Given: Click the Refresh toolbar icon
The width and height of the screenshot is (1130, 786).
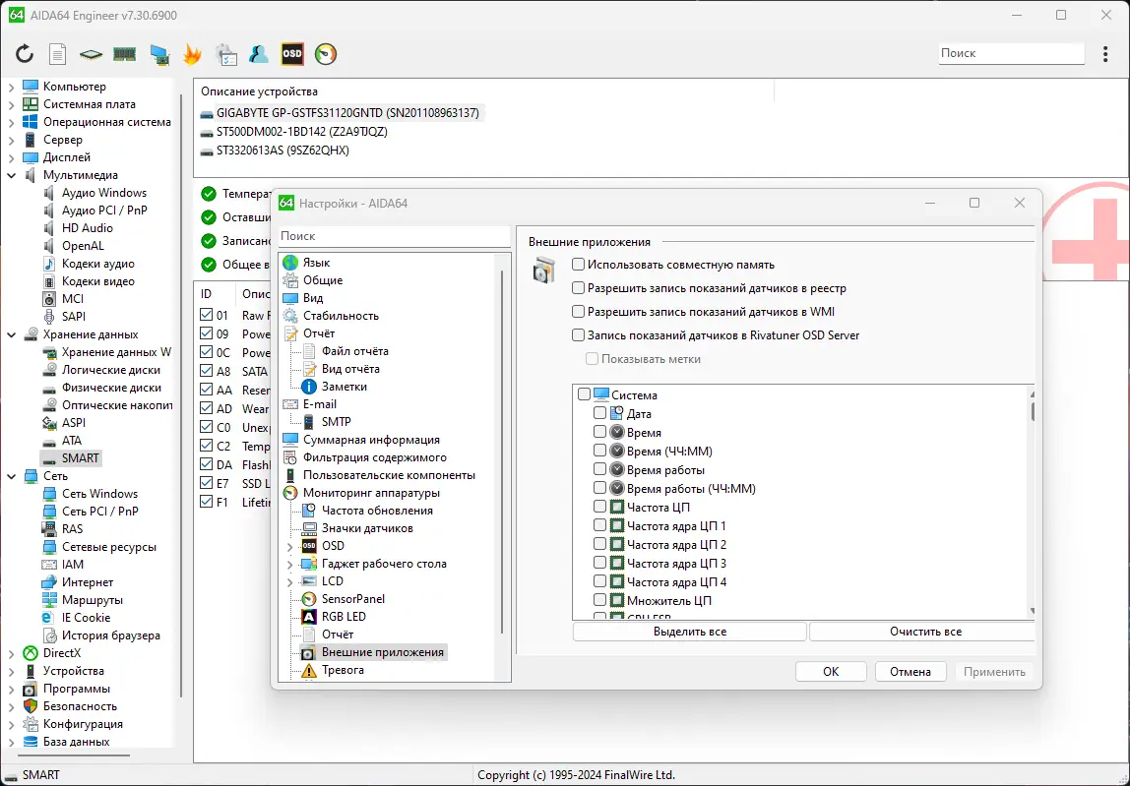Looking at the screenshot, I should 25,53.
